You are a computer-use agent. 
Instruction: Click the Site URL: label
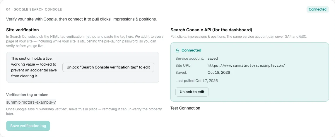pos(183,65)
